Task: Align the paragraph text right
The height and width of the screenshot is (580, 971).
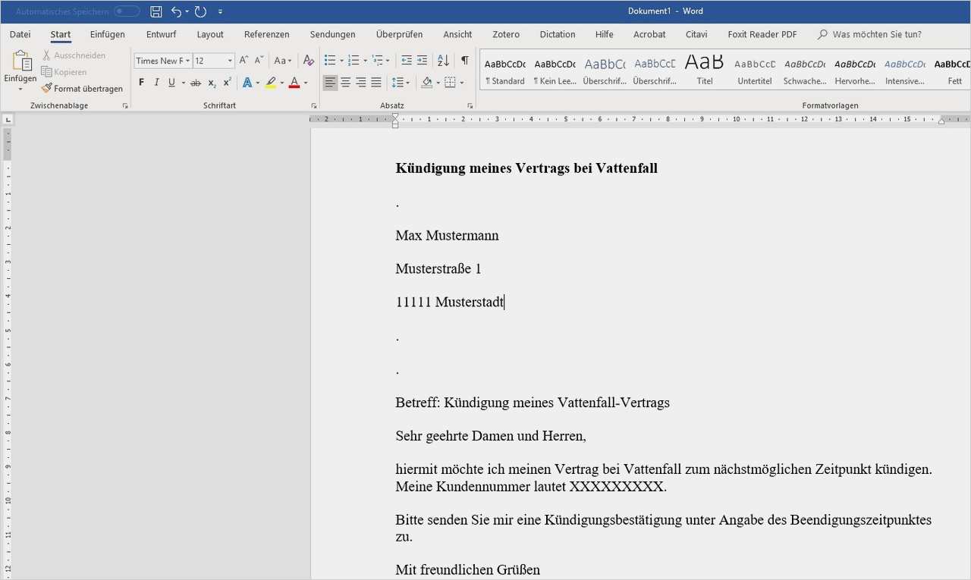Action: coord(361,83)
